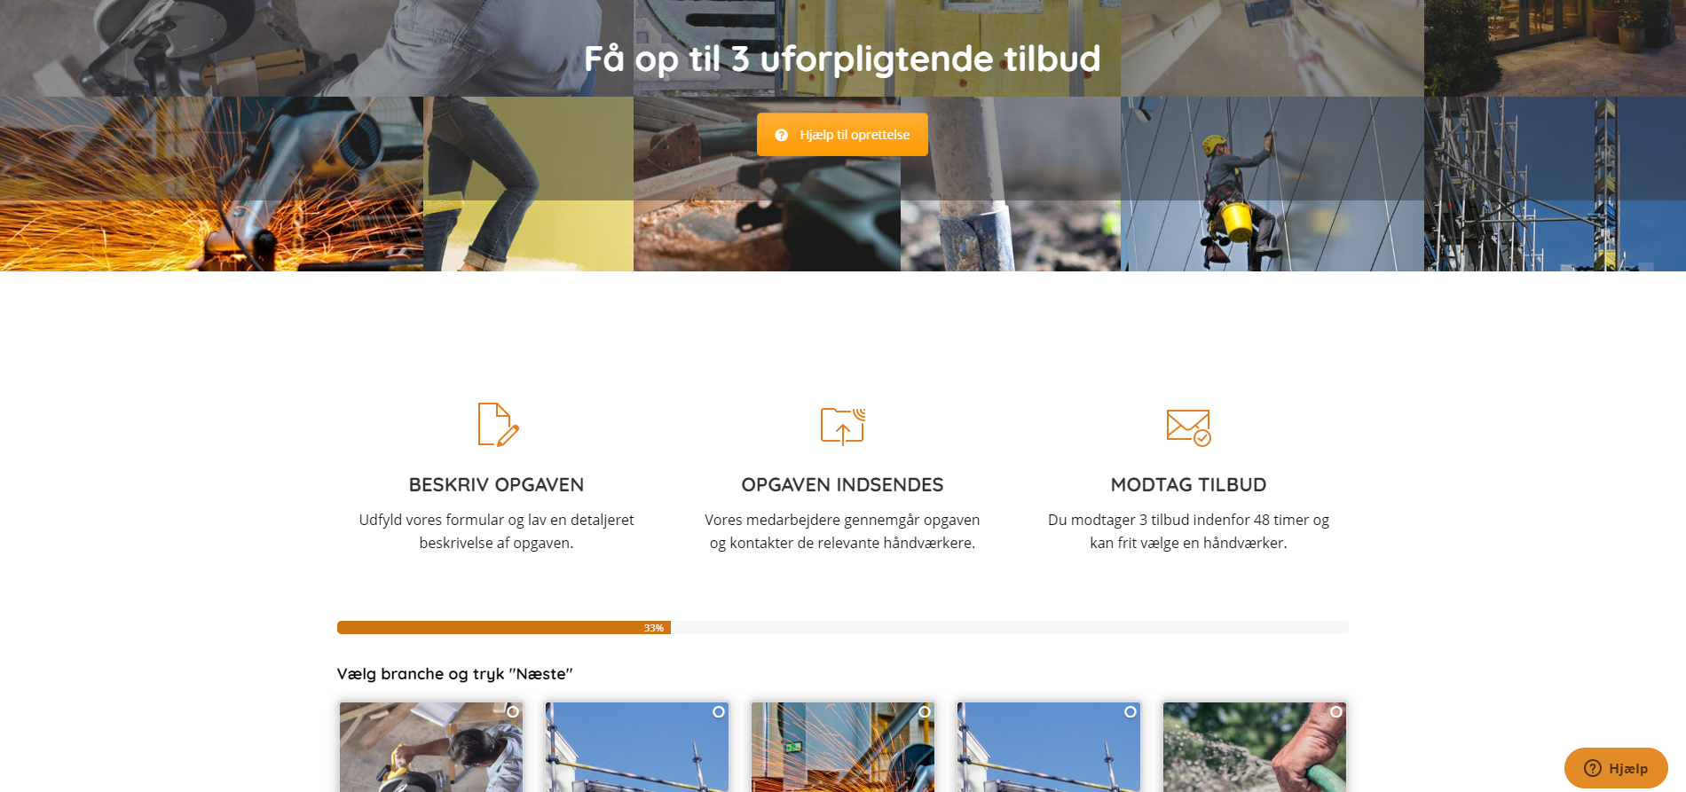Click the document-with-pencil Beskriv opgaven icon
Image resolution: width=1686 pixels, height=792 pixels.
pos(498,425)
